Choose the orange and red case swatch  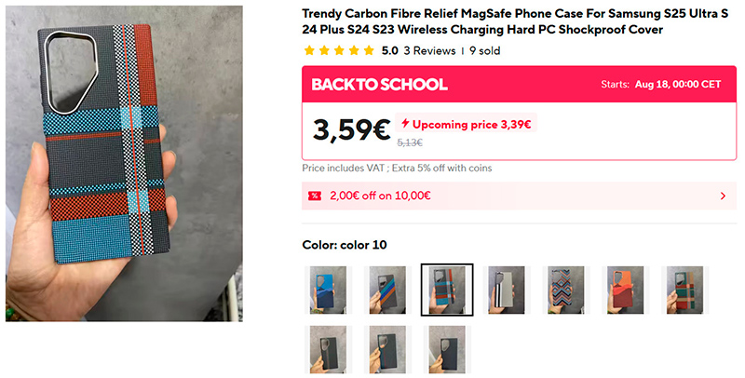(625, 289)
